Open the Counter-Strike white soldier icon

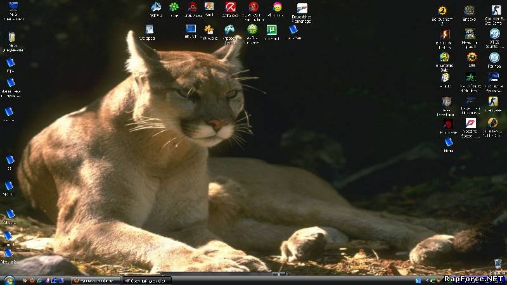pos(496,10)
